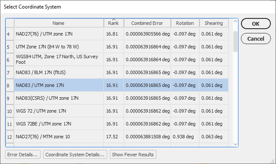This screenshot has width=276, height=164.
Task: Confirm selection with the OK button
Action: coord(255,24)
